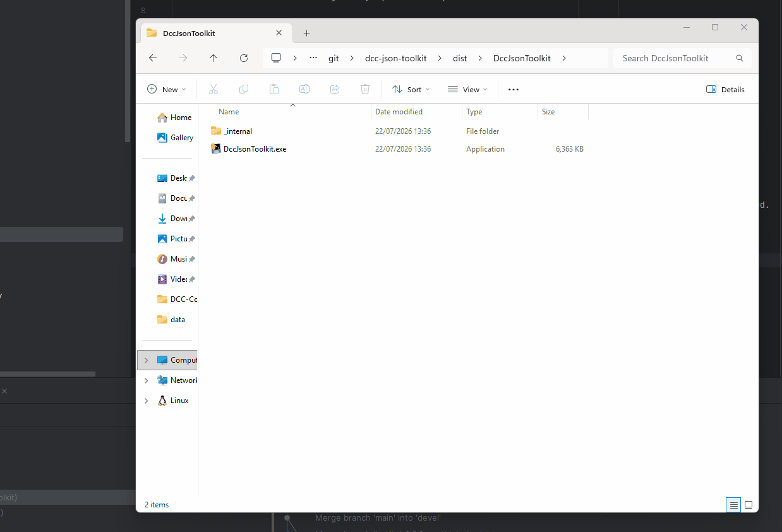Click chevron after DccJsonToolkit in address bar
Screen dimensions: 782x532
click(x=564, y=58)
